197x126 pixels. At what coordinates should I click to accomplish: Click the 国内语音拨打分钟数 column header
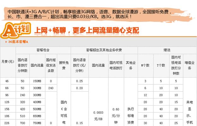pyautogui.click(x=23, y=65)
